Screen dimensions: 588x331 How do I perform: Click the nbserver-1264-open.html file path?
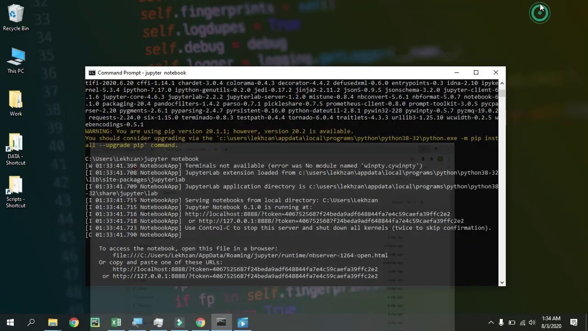[x=250, y=256]
